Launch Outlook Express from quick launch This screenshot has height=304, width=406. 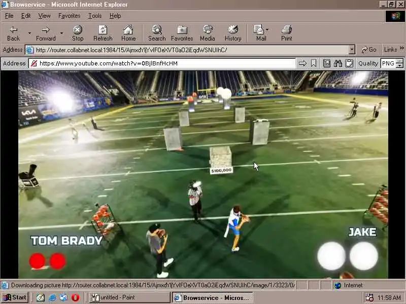[x=63, y=297]
